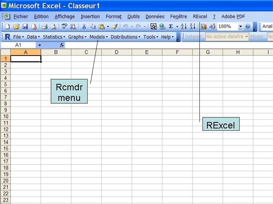Open the 100% zoom dropdown
The width and height of the screenshot is (273, 204).
pyautogui.click(x=240, y=26)
